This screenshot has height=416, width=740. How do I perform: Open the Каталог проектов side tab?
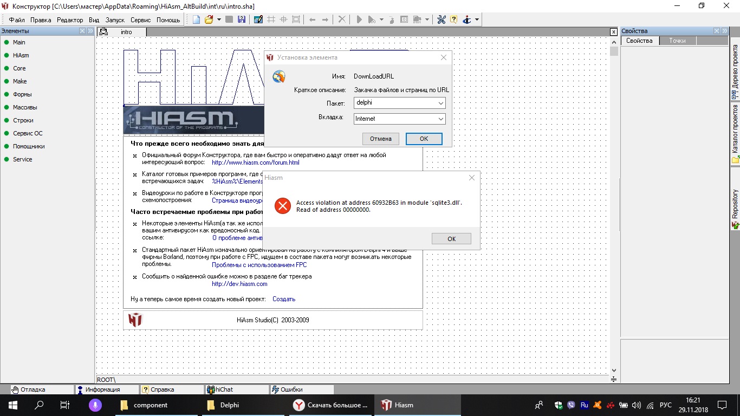735,133
